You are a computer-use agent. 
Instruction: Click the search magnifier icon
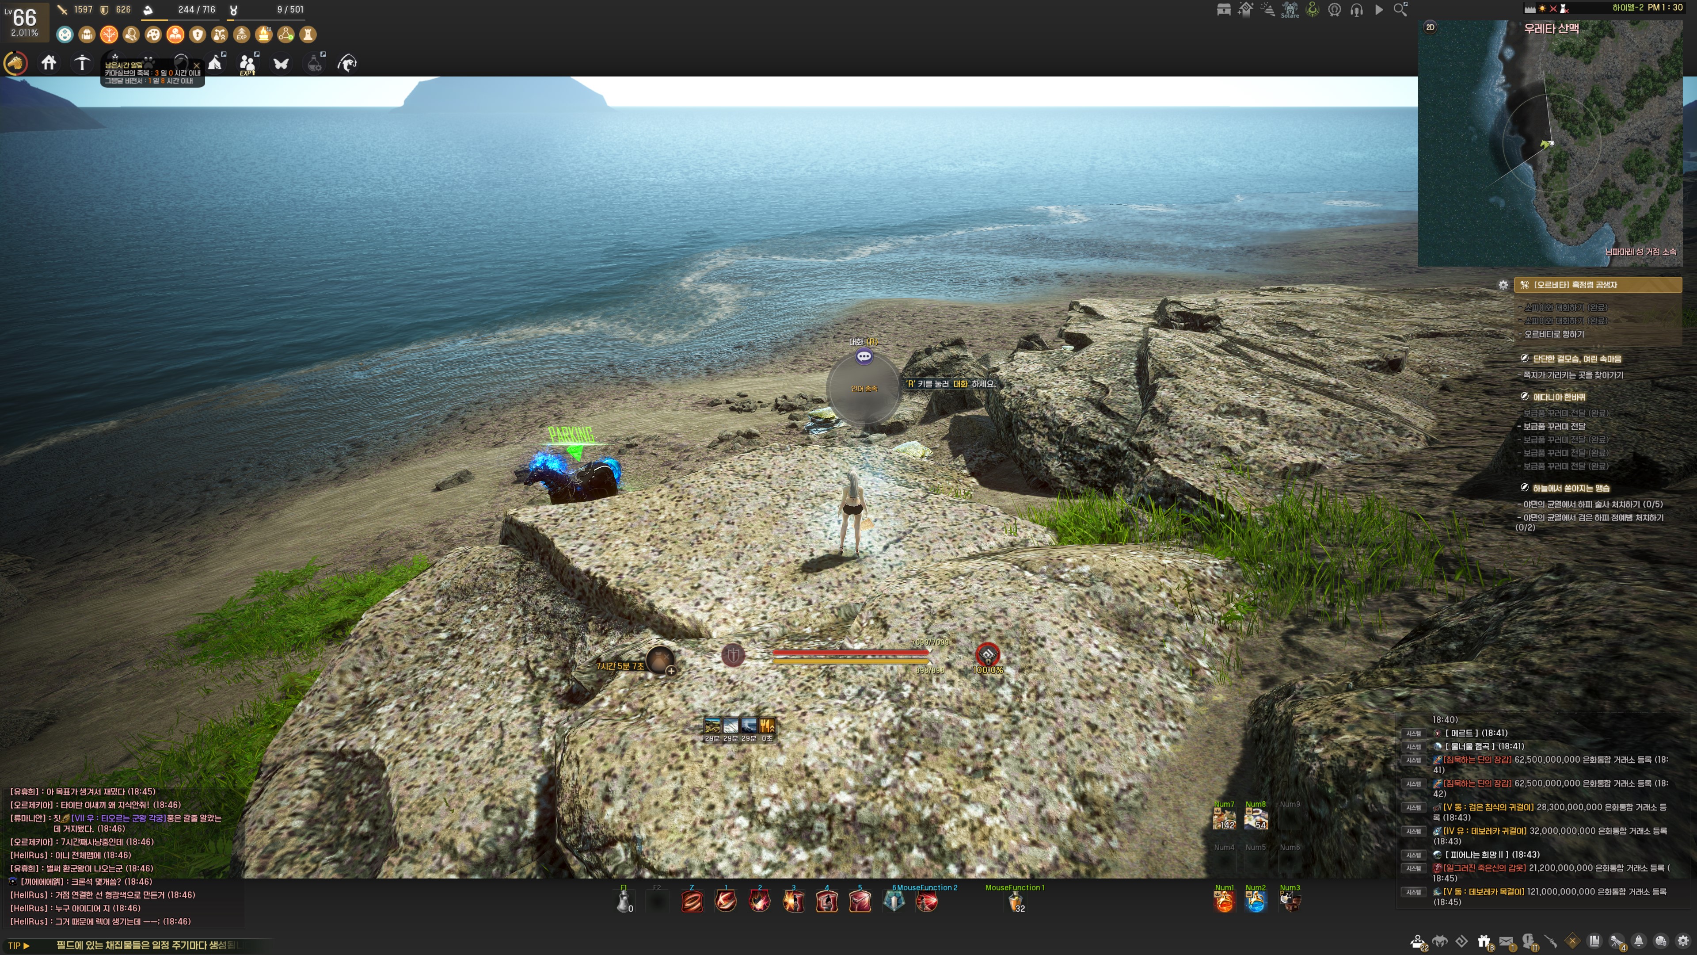pyautogui.click(x=1400, y=9)
